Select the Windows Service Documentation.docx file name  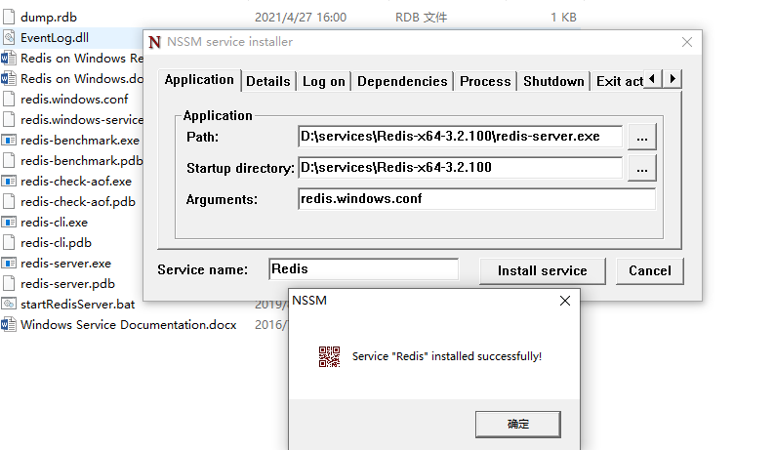point(129,325)
